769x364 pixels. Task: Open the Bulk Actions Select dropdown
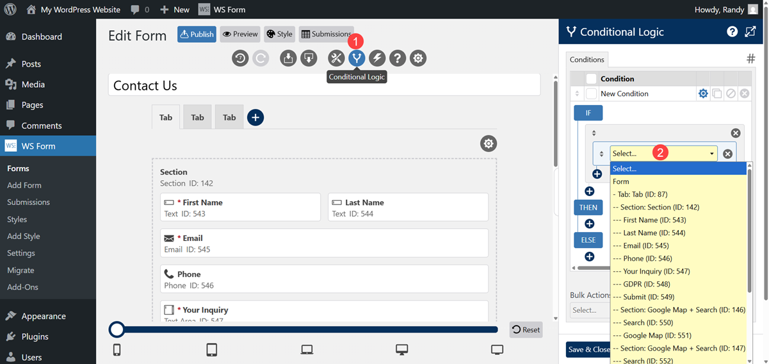point(588,310)
